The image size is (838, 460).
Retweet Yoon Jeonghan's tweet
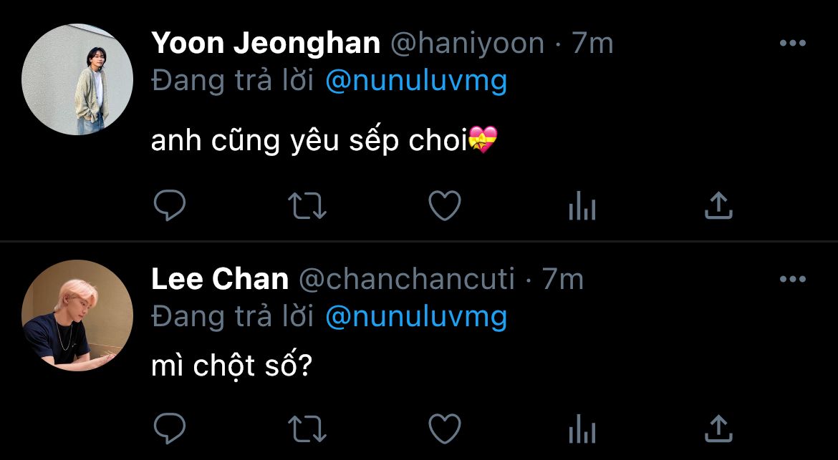click(x=307, y=206)
